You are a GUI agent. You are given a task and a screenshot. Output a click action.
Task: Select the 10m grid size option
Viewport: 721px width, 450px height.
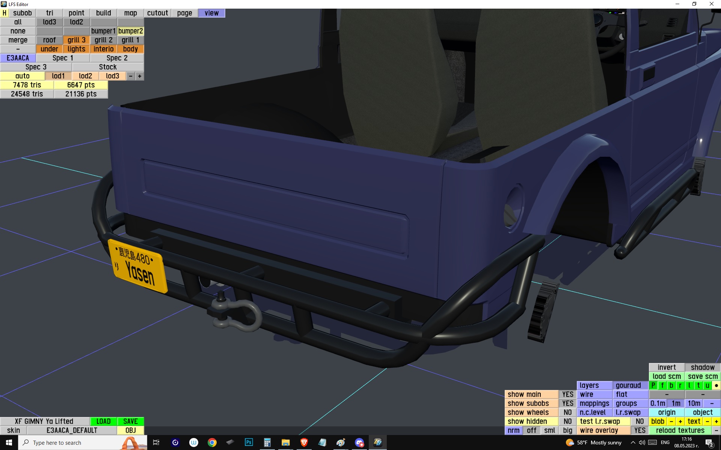pos(694,403)
